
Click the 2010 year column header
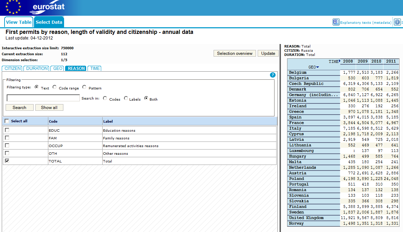376,61
